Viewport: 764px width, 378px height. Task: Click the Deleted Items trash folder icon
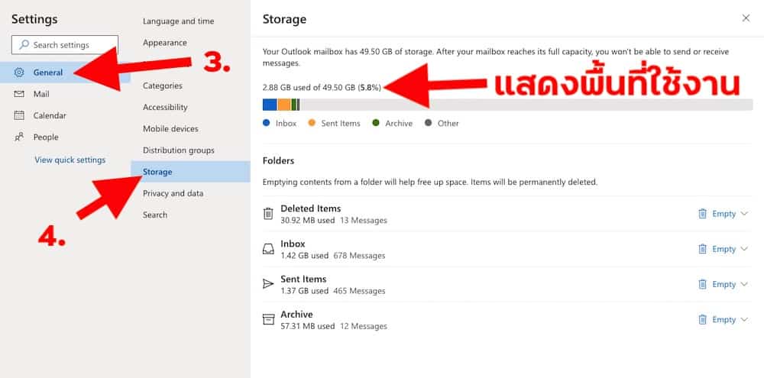coord(268,213)
